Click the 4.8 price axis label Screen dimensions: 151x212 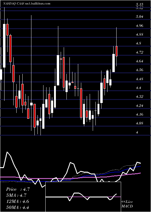point(138,43)
